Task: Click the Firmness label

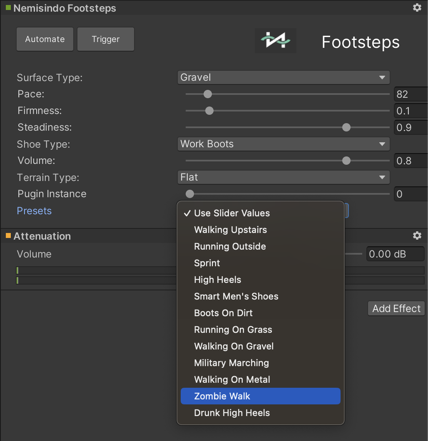Action: pos(40,111)
